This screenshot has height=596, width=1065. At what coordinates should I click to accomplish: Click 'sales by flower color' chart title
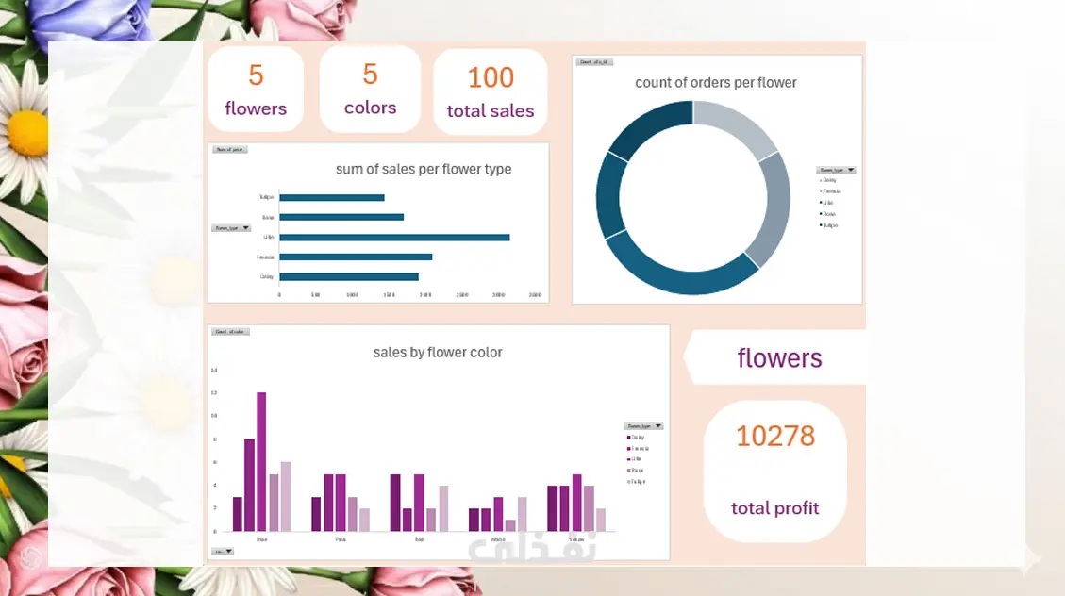[438, 353]
